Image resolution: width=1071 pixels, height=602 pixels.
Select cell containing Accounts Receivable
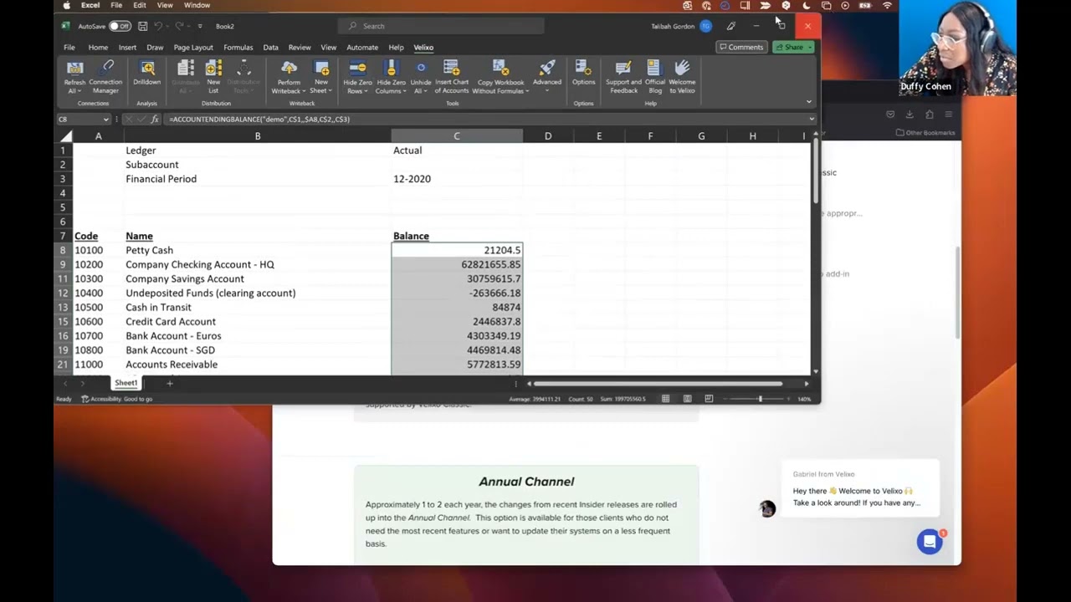coord(258,365)
